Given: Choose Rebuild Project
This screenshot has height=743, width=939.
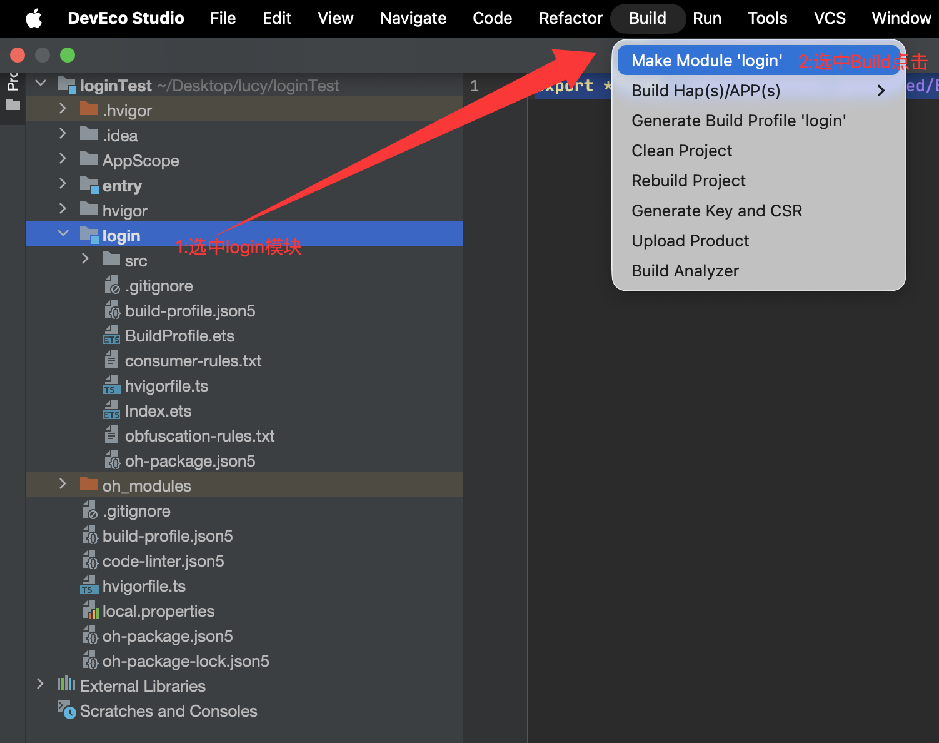Looking at the screenshot, I should [758, 181].
